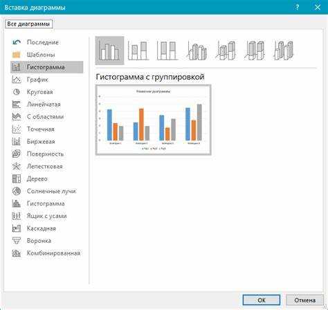Click the Круговая pie chart icon
Image resolution: width=328 pixels, height=310 pixels.
(17, 92)
